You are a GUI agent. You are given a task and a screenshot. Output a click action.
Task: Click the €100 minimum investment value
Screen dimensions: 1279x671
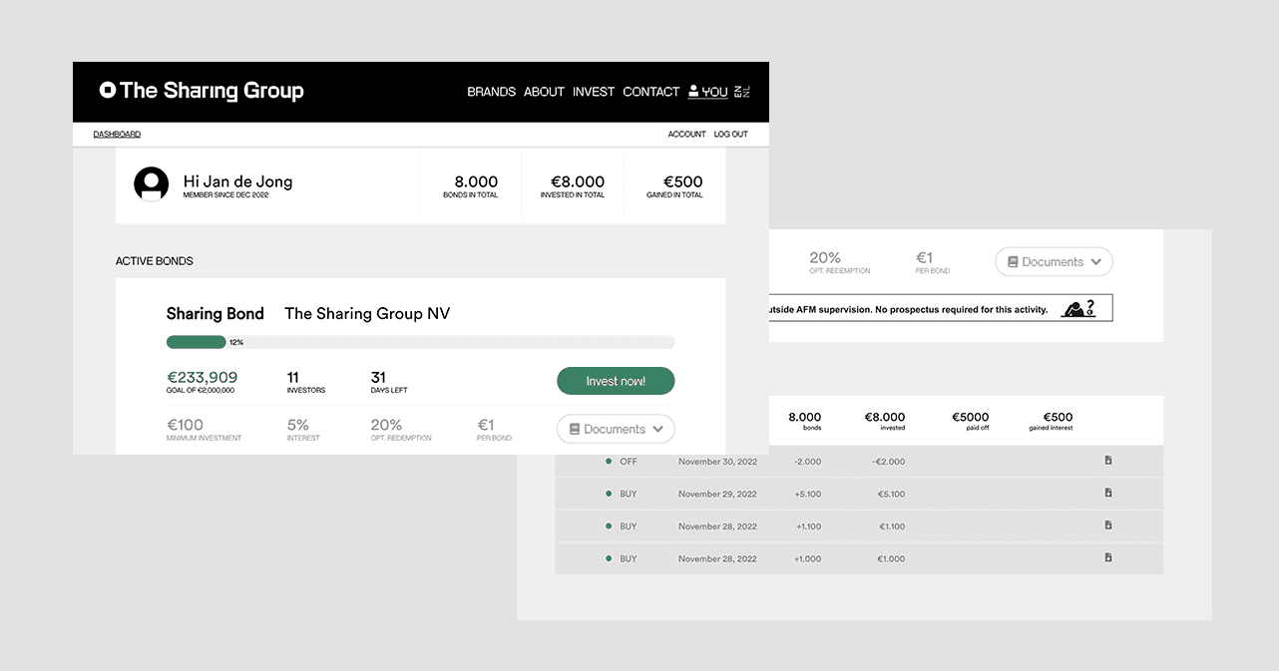click(185, 425)
